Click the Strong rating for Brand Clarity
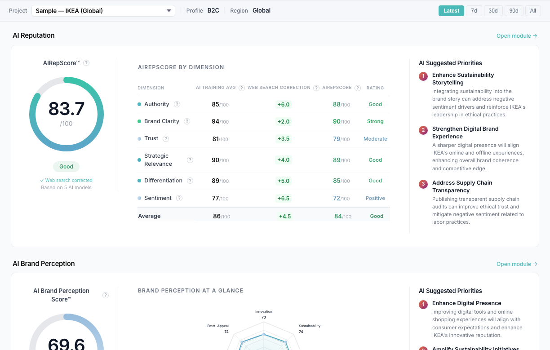This screenshot has height=350, width=550. click(375, 121)
